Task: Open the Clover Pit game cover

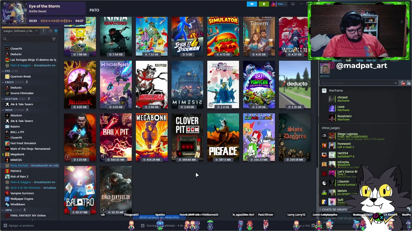Action: [187, 137]
